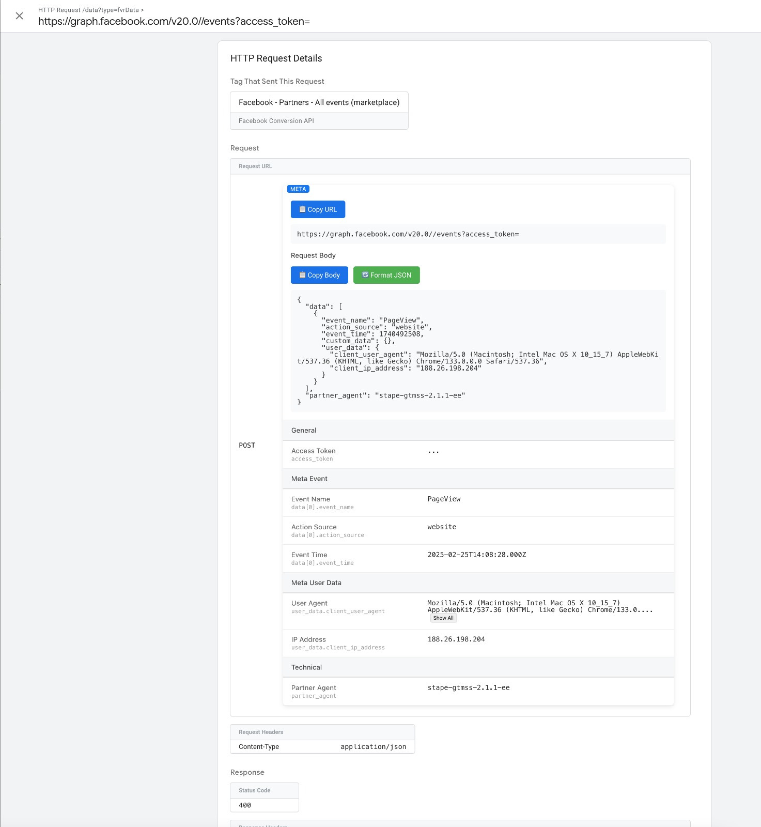The height and width of the screenshot is (827, 761).
Task: Click the Access Token row value
Action: click(x=433, y=451)
